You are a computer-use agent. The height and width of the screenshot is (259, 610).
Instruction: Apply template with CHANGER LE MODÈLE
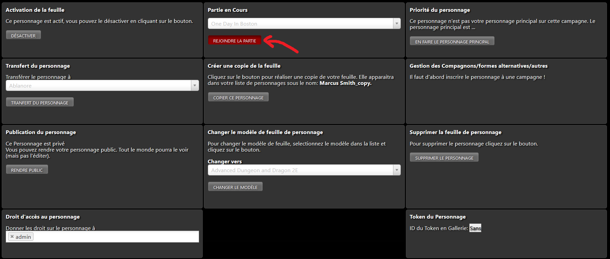tap(235, 187)
